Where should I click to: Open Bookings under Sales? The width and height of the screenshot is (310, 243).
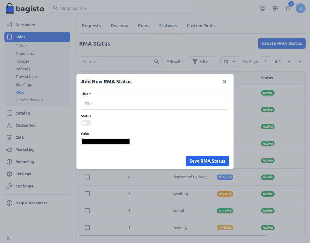[24, 84]
